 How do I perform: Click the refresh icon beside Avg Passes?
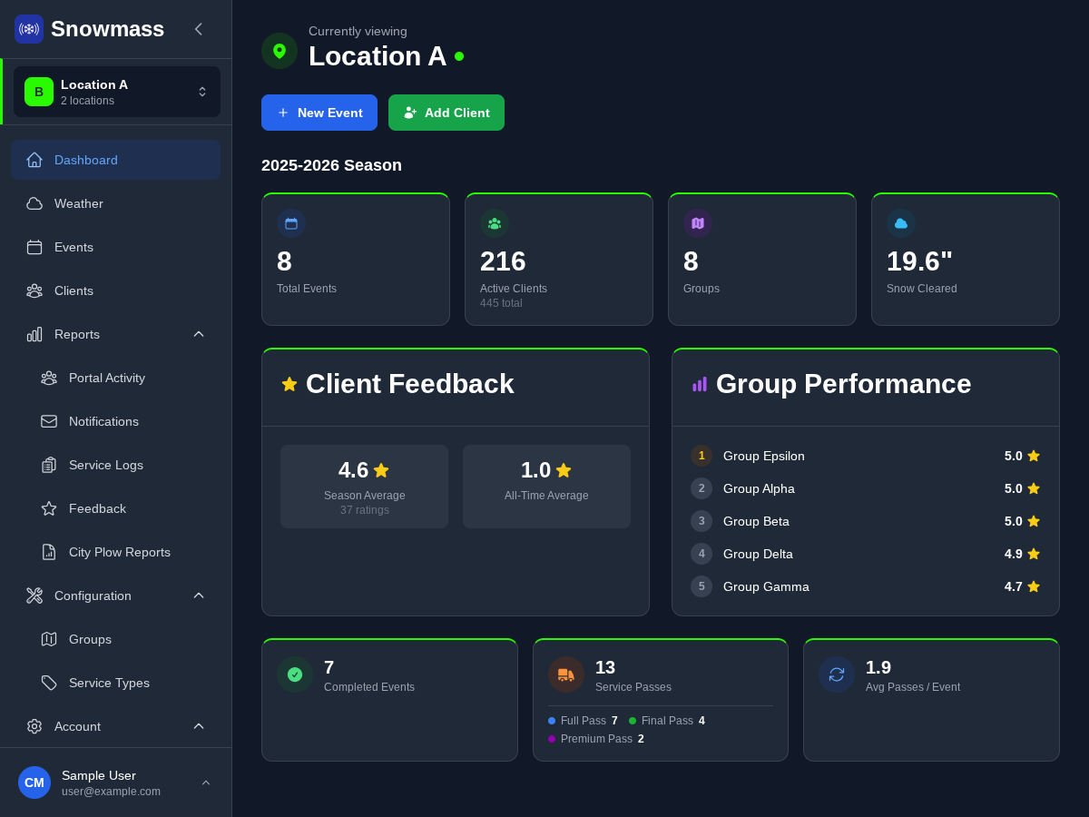coord(837,674)
